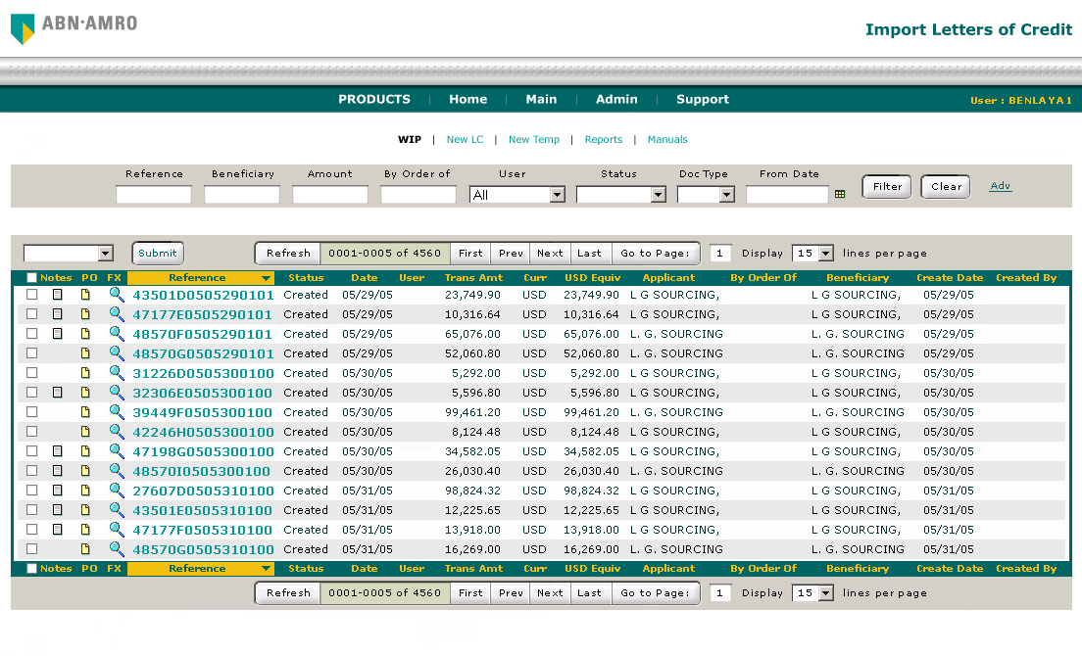Open the Status filter dropdown
The width and height of the screenshot is (1082, 656).
(658, 195)
